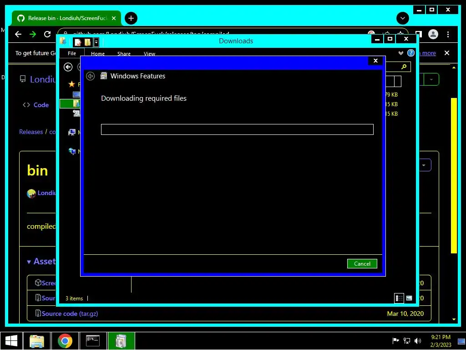Select This PC icon in navigation pane

click(71, 132)
